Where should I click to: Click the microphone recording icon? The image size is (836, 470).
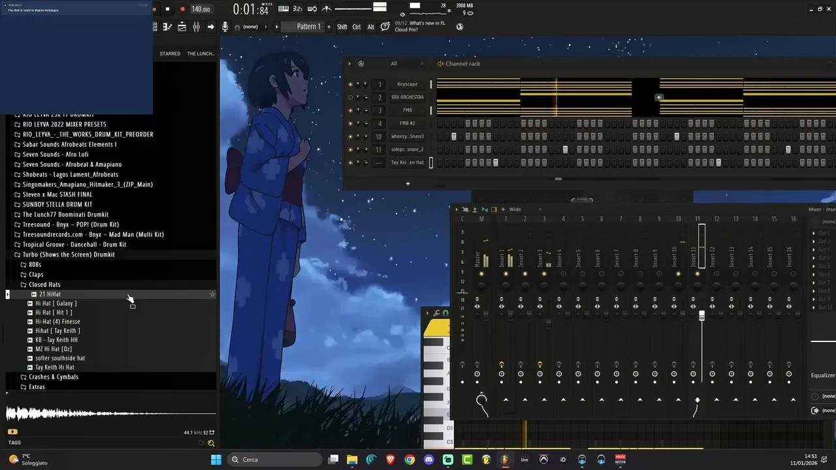(x=225, y=27)
